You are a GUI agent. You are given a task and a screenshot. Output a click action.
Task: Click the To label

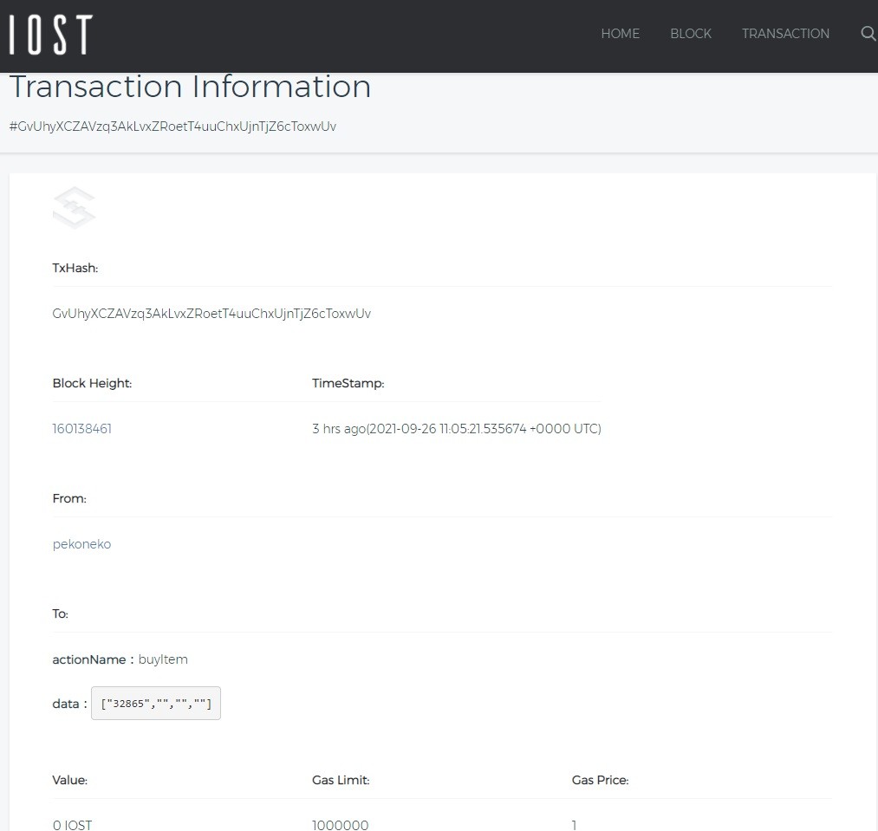(x=61, y=614)
